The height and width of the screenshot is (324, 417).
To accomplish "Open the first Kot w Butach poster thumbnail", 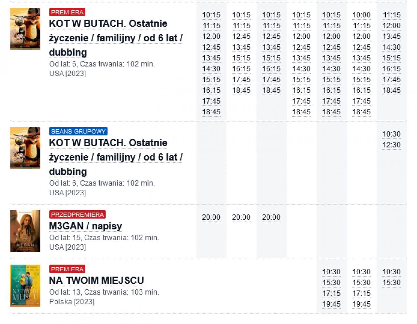I will [x=25, y=29].
